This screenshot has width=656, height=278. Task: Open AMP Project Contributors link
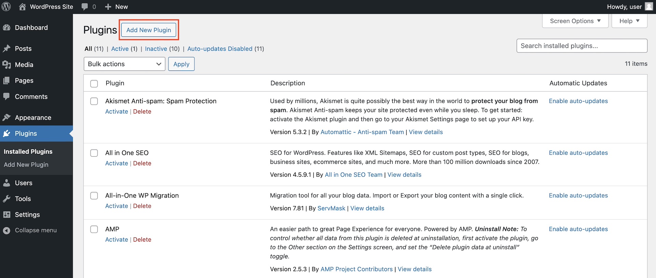click(x=357, y=269)
